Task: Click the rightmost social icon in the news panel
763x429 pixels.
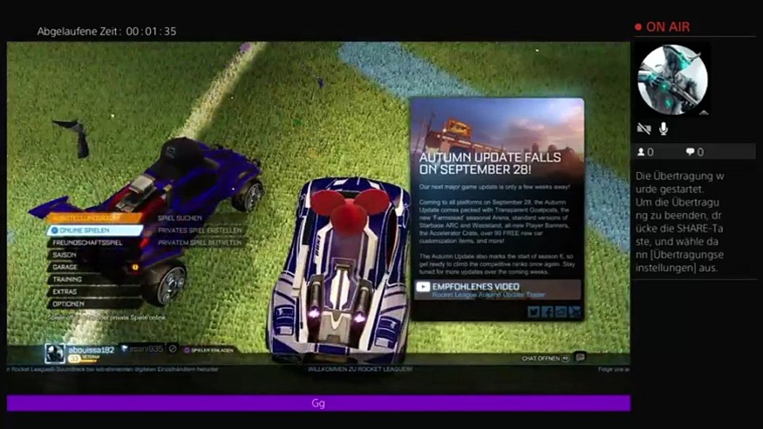Action: (574, 311)
